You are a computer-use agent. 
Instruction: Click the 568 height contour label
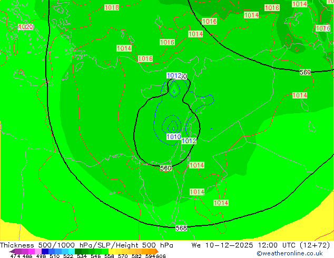[181, 228]
